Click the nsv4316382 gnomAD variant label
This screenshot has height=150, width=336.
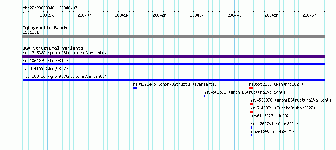(x=65, y=53)
